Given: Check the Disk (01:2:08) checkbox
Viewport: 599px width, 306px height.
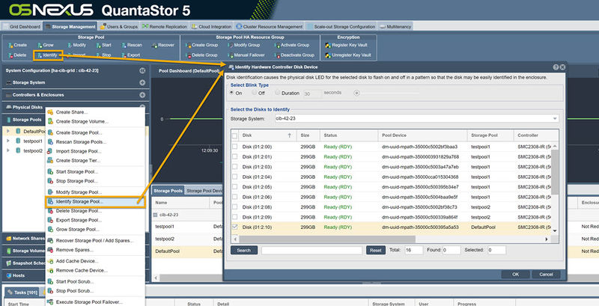Looking at the screenshot, I should [x=234, y=206].
